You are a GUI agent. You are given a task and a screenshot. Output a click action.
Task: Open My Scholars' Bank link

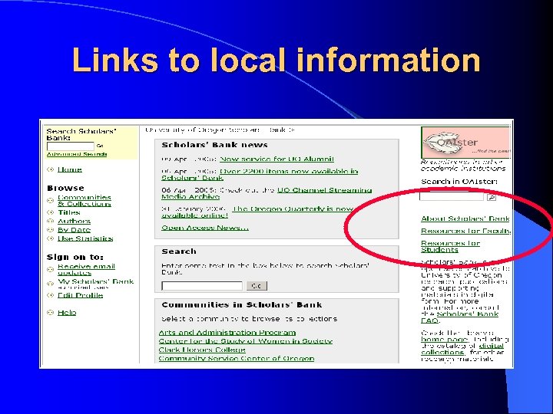pyautogui.click(x=95, y=281)
